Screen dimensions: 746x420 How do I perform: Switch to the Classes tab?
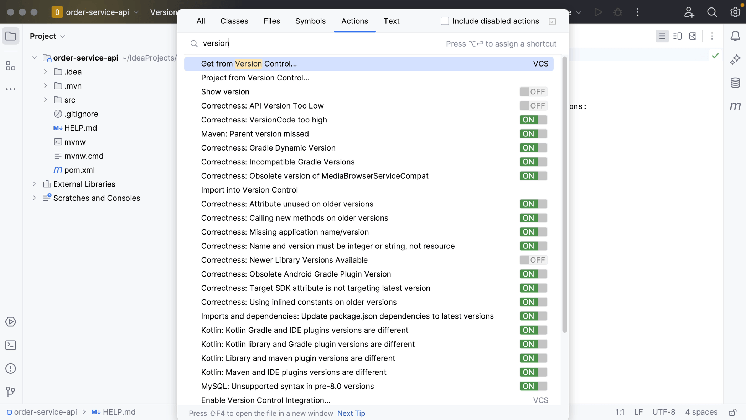click(234, 21)
